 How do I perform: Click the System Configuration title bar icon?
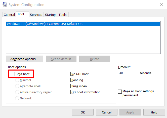pyautogui.click(x=5, y=5)
